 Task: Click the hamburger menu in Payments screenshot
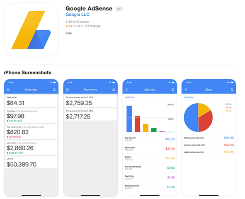pos(67,90)
